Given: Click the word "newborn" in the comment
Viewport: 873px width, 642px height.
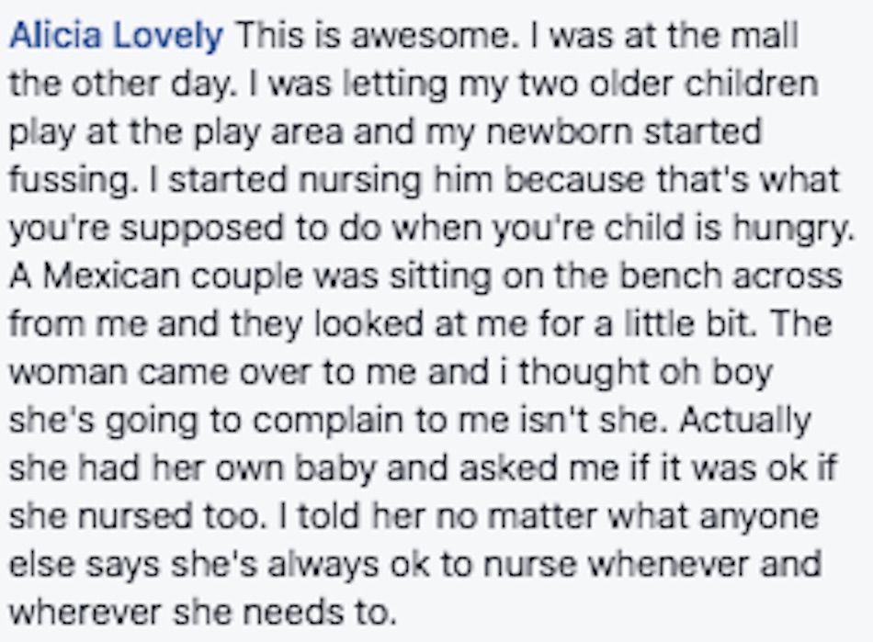Looking at the screenshot, I should 559,132.
